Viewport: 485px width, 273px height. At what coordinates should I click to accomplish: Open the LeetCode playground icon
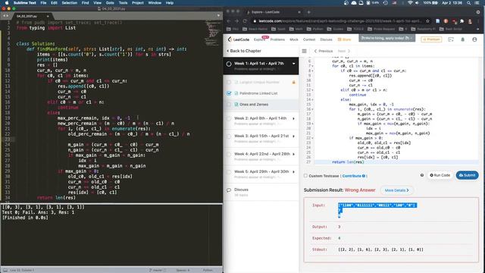coord(451,39)
